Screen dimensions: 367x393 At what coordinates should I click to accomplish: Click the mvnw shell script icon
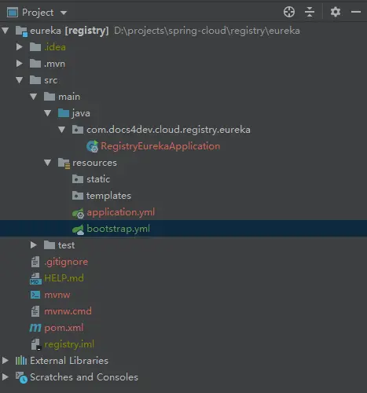pyautogui.click(x=35, y=295)
